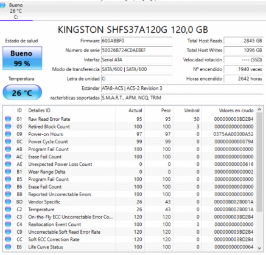Click raw value 0000000000794
266x255 pixels.
234,141
